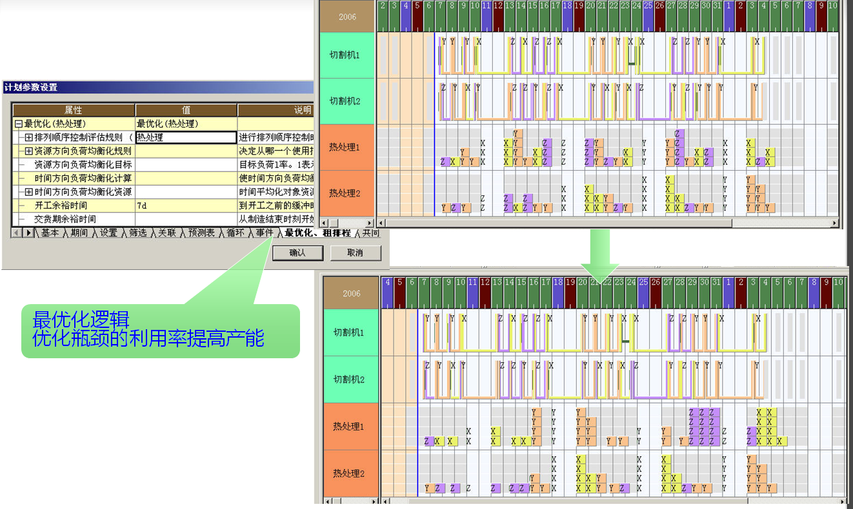Open the 筛选 tab

[x=137, y=233]
